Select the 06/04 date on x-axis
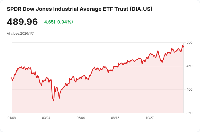 (x=81, y=118)
